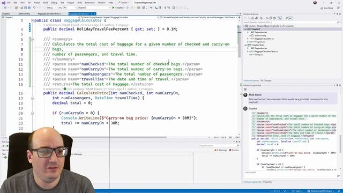Collapse the summary comment block outline
Image resolution: width=343 pixels, height=193 pixels.
[x=32, y=39]
